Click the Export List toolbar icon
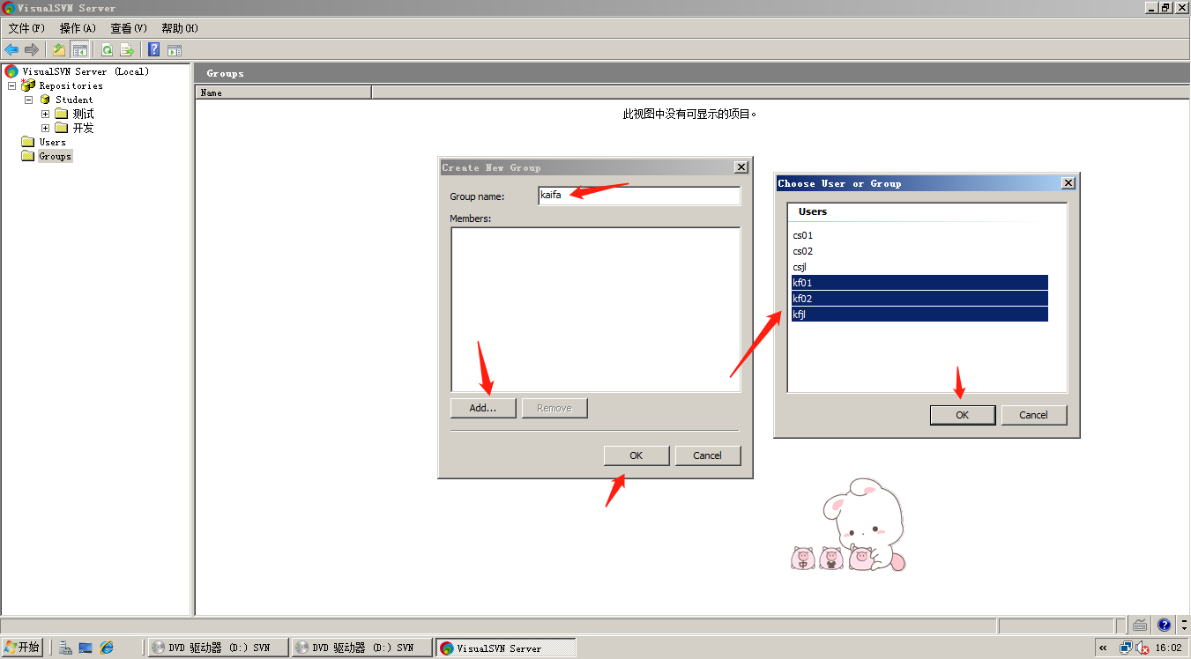 click(127, 50)
